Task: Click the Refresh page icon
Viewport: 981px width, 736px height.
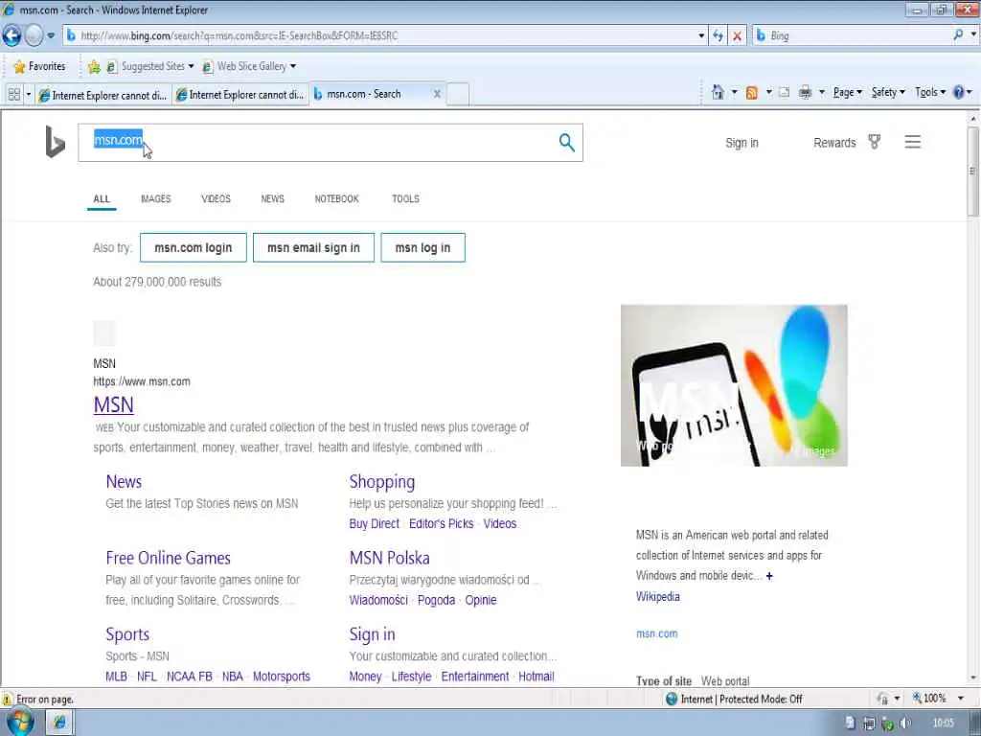Action: [719, 35]
